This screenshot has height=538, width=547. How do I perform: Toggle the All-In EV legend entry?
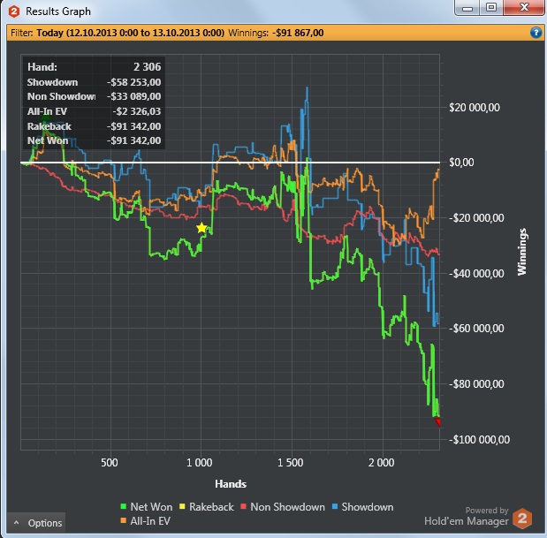click(x=145, y=521)
